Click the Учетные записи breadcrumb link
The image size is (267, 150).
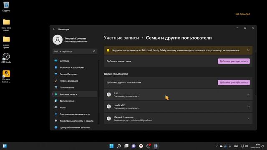point(121,38)
